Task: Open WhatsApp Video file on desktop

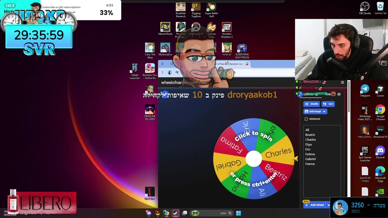Action: tap(365, 113)
